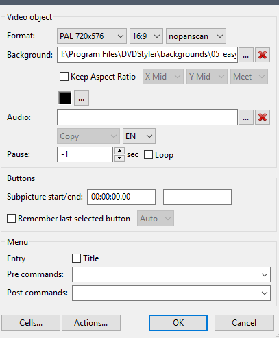Image resolution: width=279 pixels, height=338 pixels.
Task: Open the 16:9 aspect ratio dropdown
Action: pyautogui.click(x=146, y=36)
